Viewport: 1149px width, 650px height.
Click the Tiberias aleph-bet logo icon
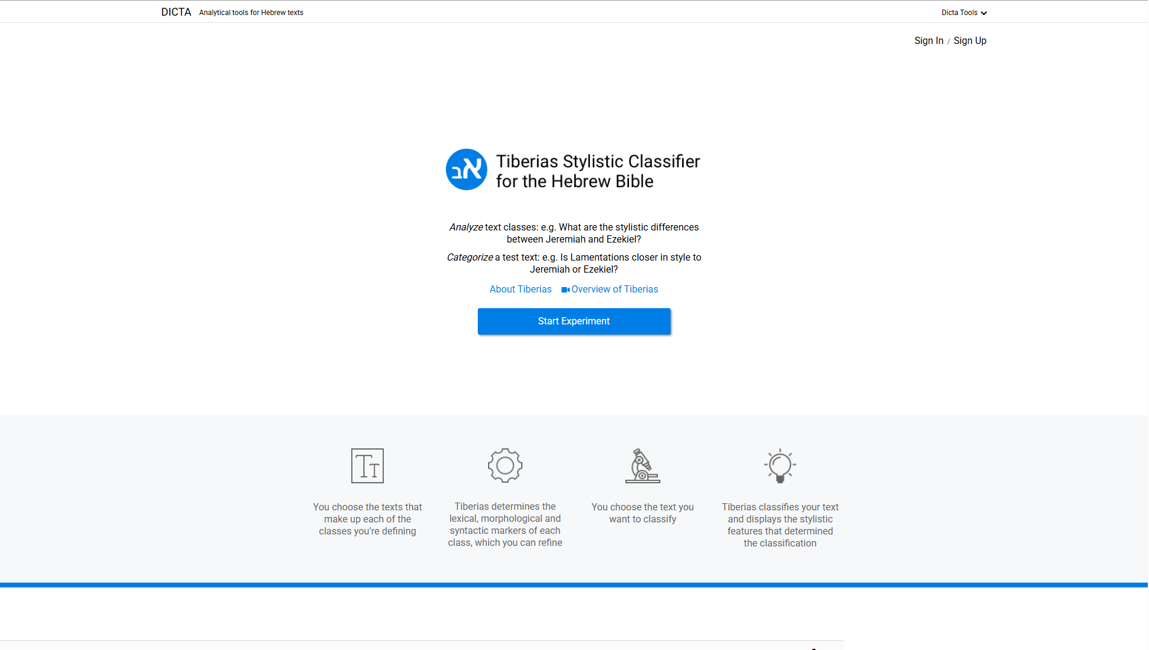click(x=466, y=170)
